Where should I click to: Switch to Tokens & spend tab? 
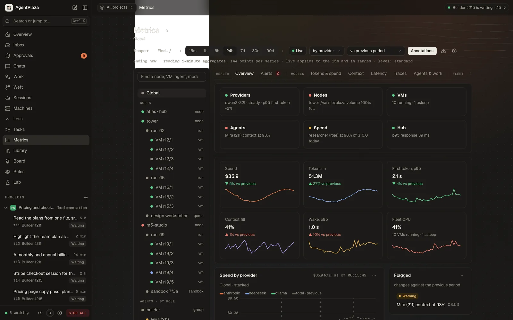point(325,73)
